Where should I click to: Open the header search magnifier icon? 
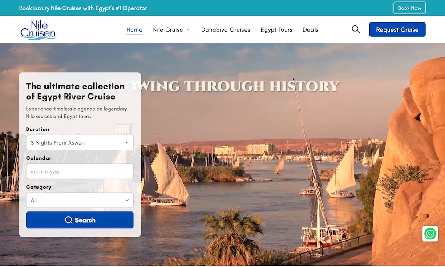[x=356, y=29]
